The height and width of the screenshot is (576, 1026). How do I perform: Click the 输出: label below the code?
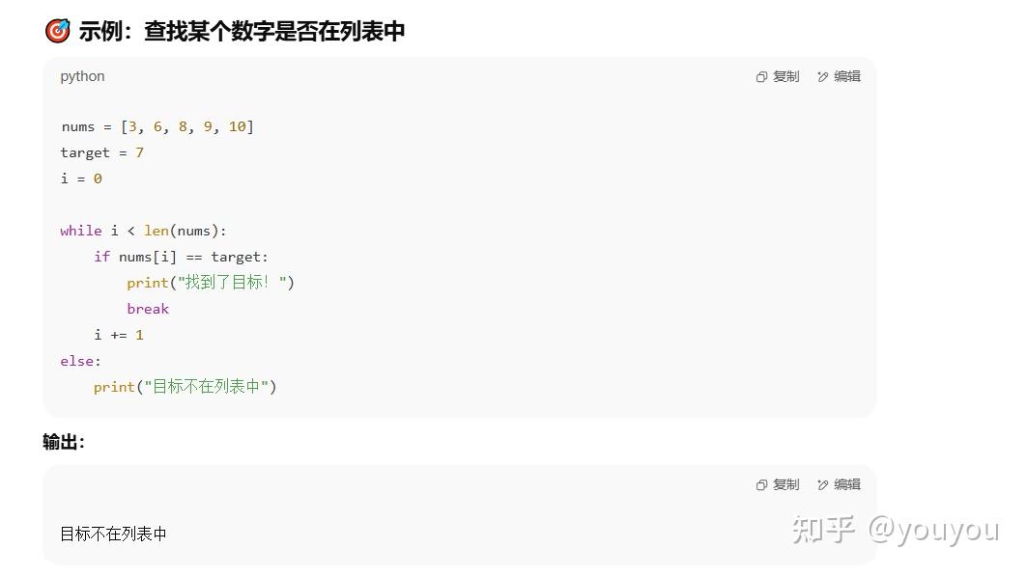coord(64,442)
